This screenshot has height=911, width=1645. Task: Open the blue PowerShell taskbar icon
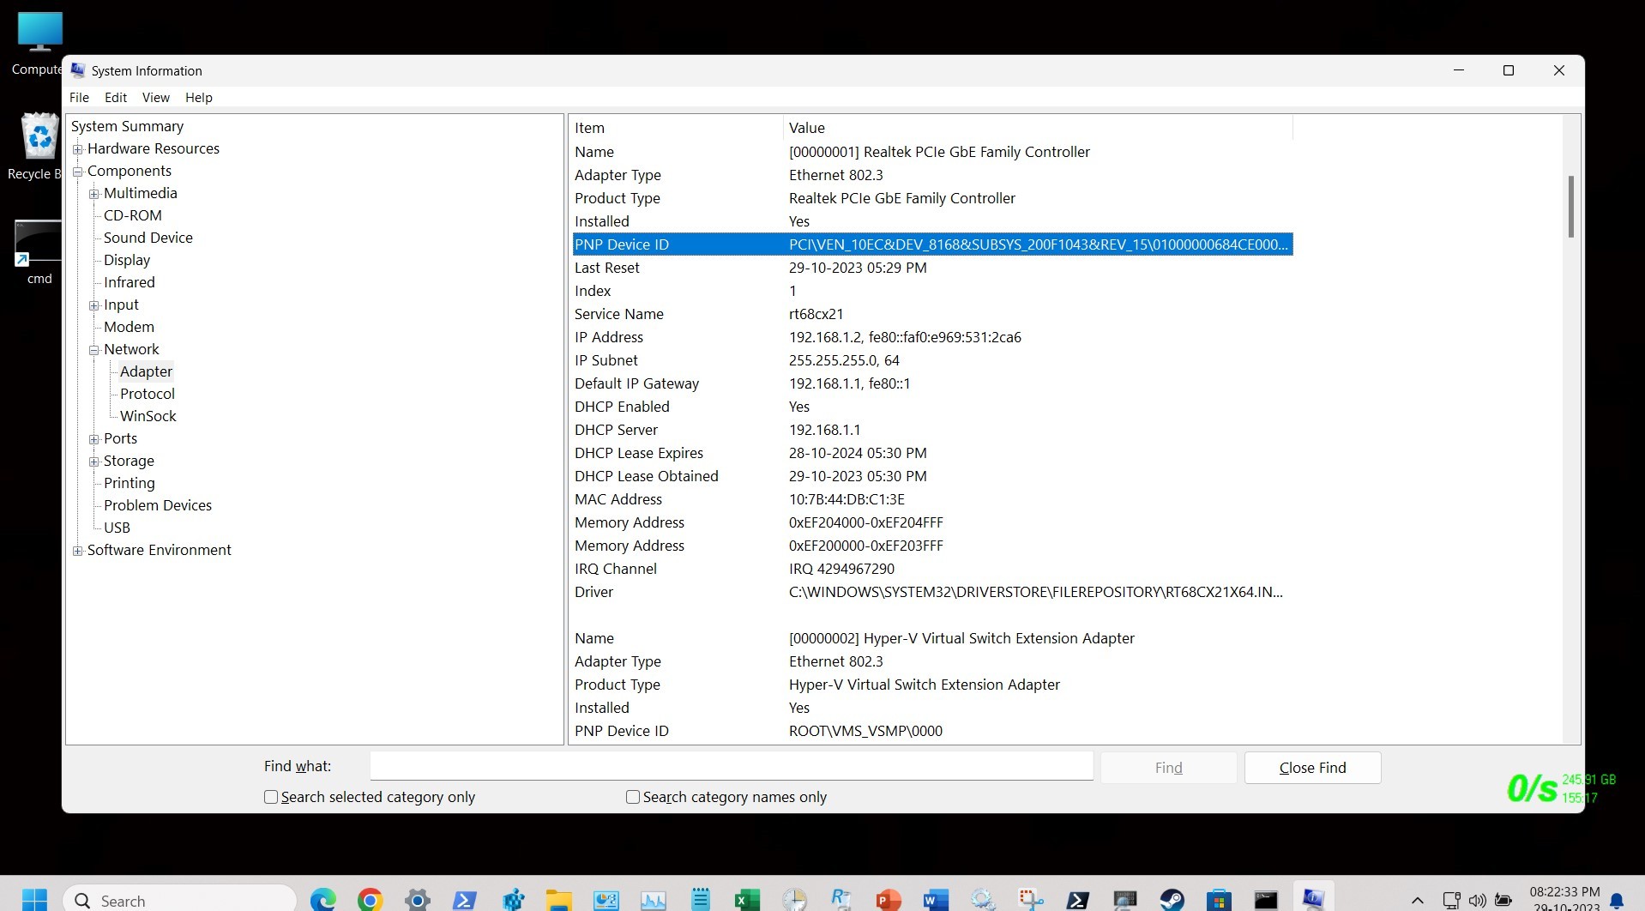(465, 900)
